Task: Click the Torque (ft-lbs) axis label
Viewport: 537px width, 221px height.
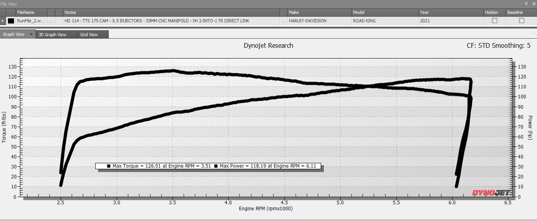Action: 4,127
